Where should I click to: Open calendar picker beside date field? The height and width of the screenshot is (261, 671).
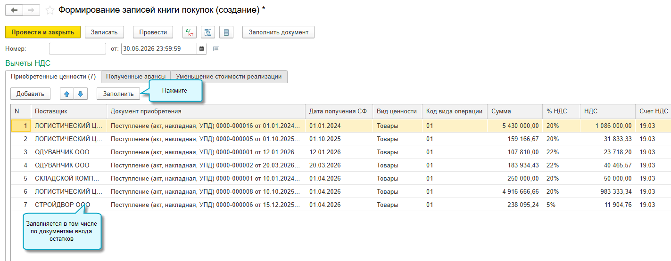(x=202, y=48)
